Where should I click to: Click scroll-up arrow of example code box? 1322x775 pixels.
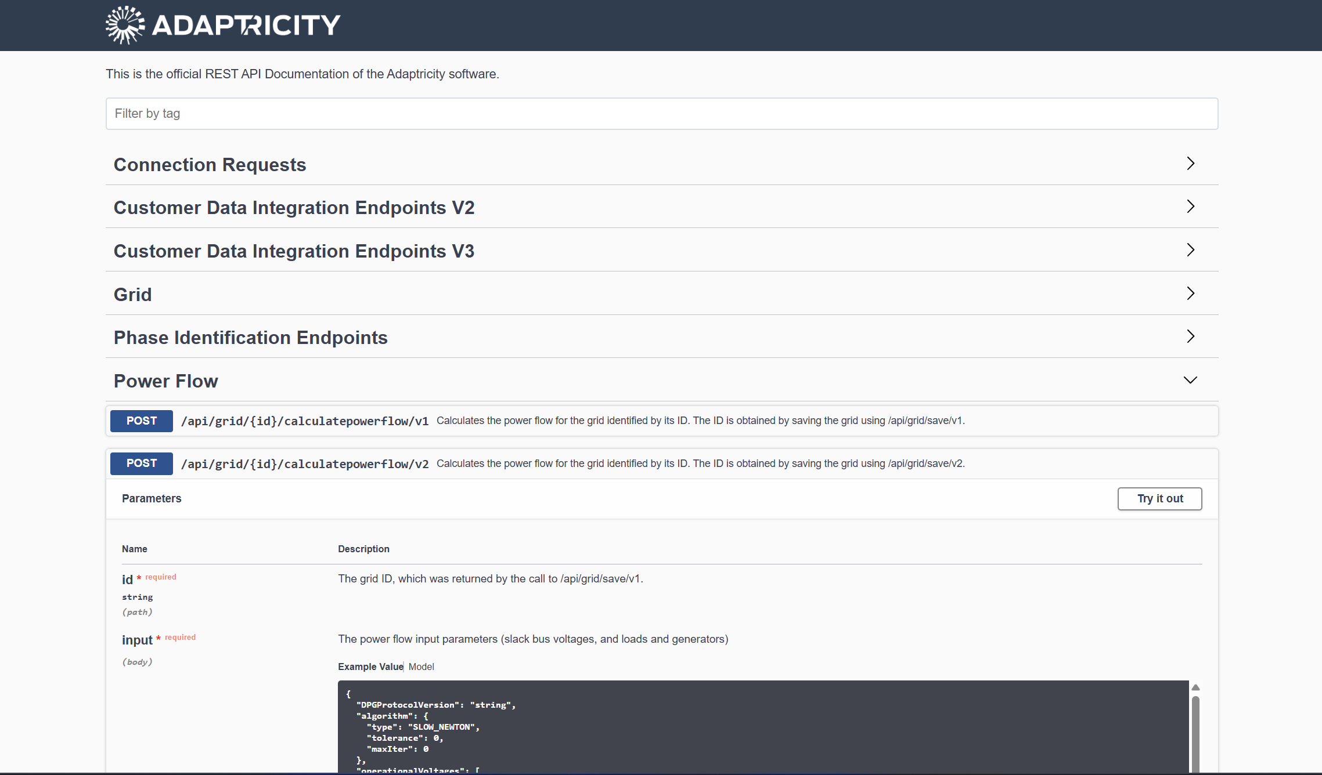pos(1195,687)
